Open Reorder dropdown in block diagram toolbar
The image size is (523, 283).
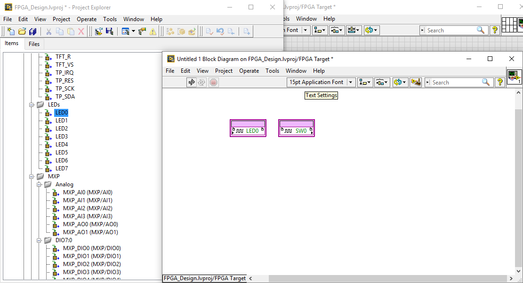(400, 82)
